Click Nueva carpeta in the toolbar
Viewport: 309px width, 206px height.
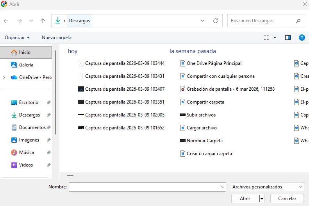tap(57, 38)
